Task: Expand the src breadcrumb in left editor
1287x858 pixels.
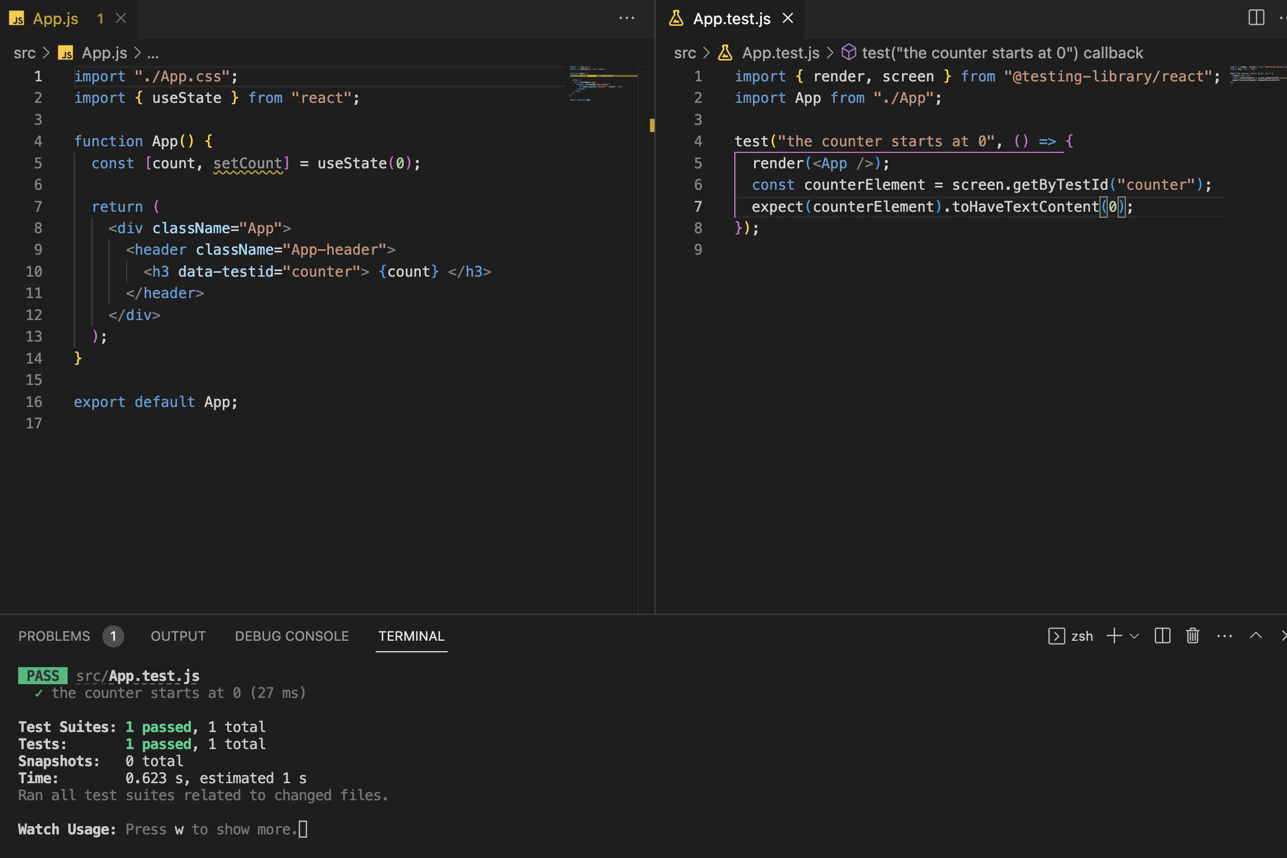Action: click(24, 53)
